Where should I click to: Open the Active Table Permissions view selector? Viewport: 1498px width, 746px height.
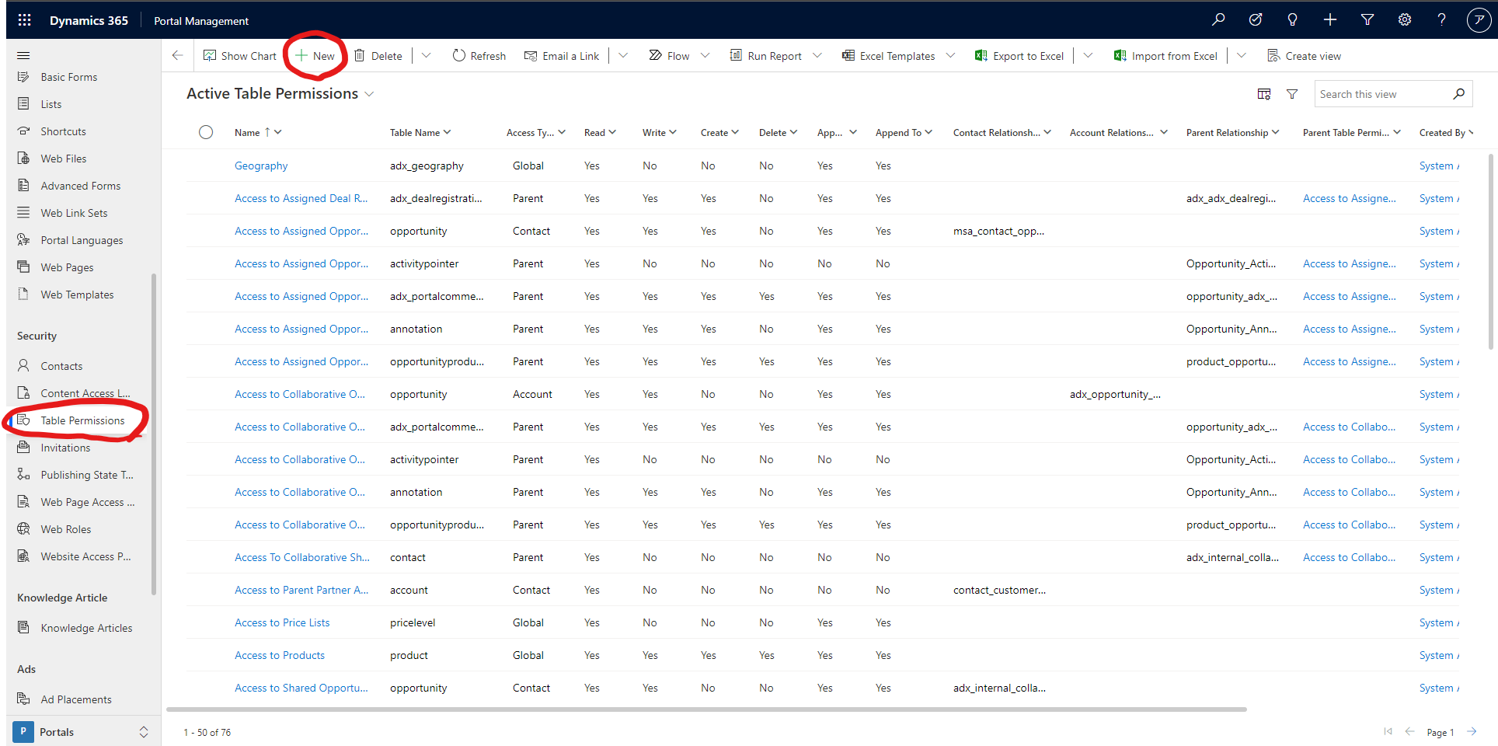point(280,93)
